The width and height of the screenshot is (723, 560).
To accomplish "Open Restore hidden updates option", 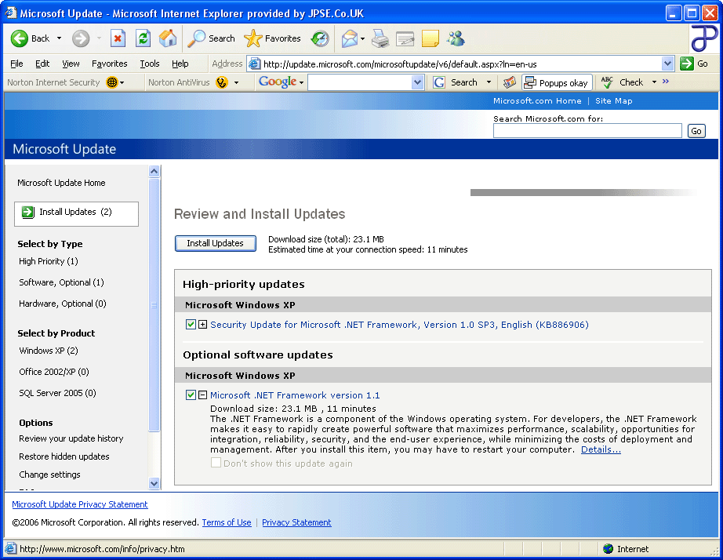I will tap(64, 456).
